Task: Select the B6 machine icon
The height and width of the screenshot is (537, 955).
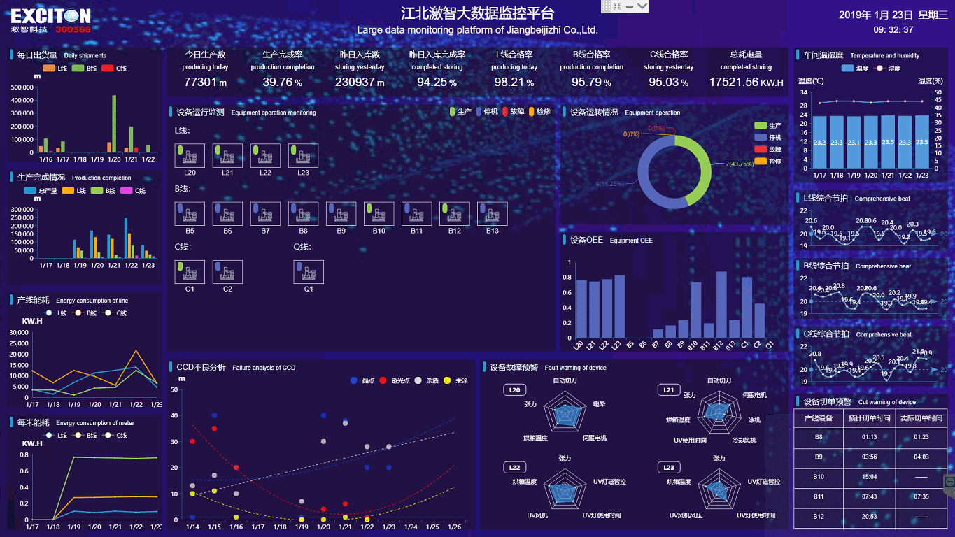Action: point(227,214)
